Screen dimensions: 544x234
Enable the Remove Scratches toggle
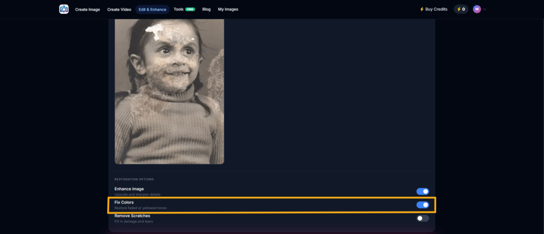click(422, 219)
